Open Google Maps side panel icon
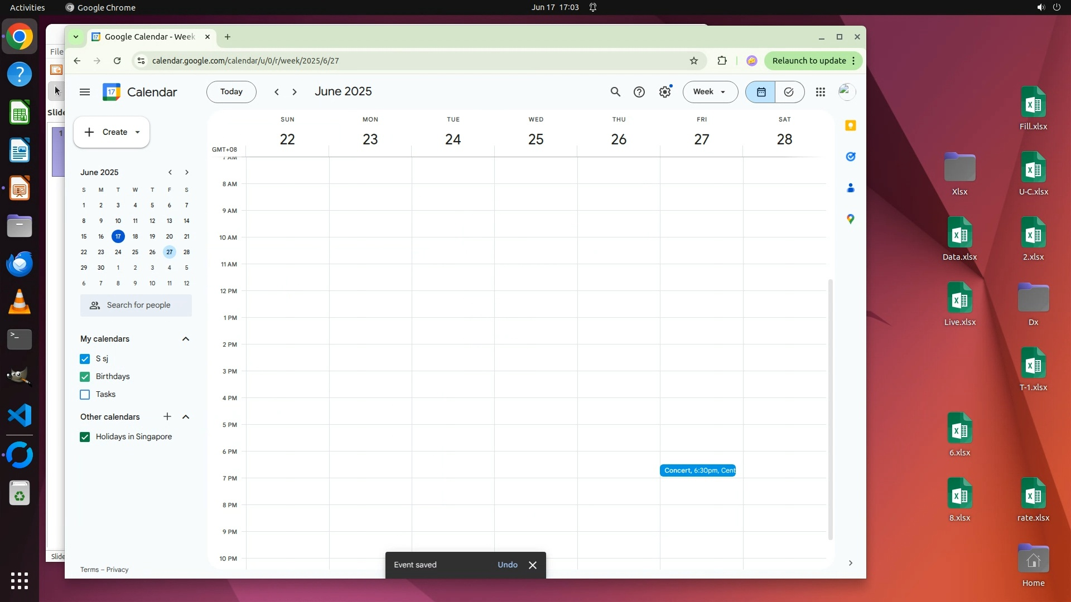This screenshot has height=602, width=1071. (850, 219)
